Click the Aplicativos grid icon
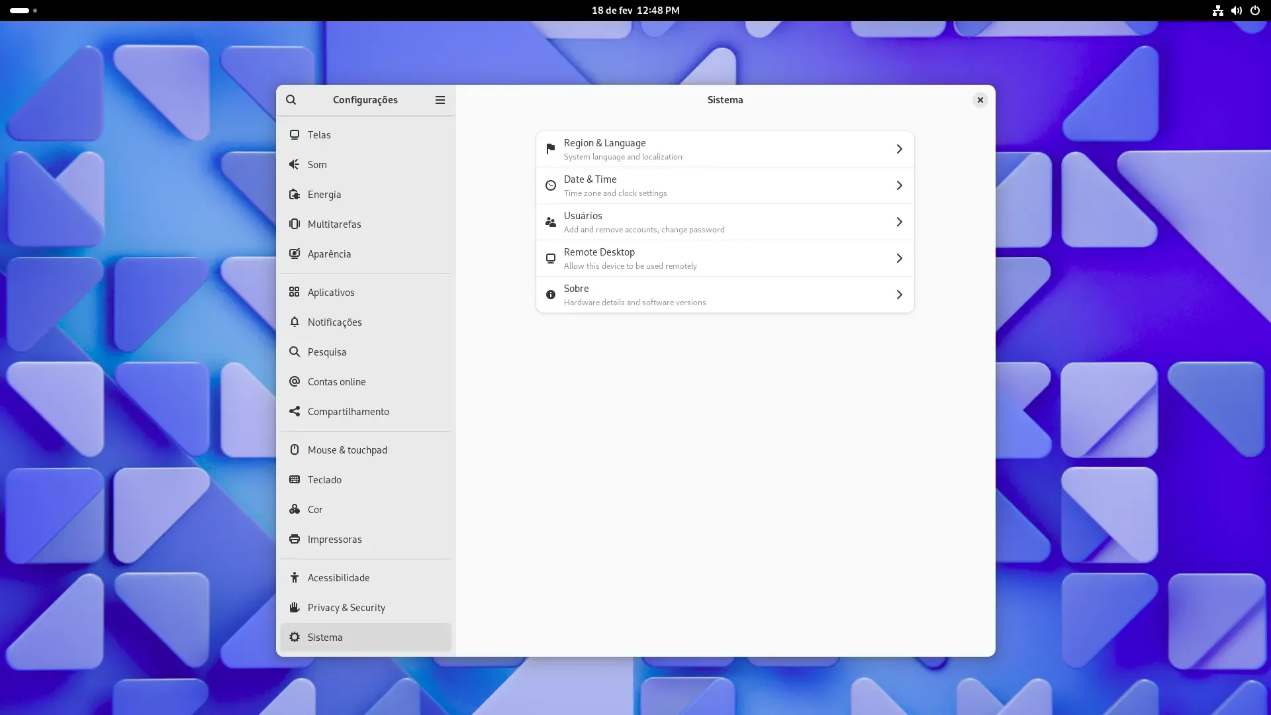This screenshot has width=1271, height=715. point(295,293)
